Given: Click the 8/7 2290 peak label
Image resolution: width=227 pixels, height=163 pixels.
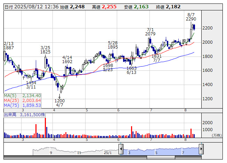Looking at the screenshot, I should pyautogui.click(x=191, y=17).
